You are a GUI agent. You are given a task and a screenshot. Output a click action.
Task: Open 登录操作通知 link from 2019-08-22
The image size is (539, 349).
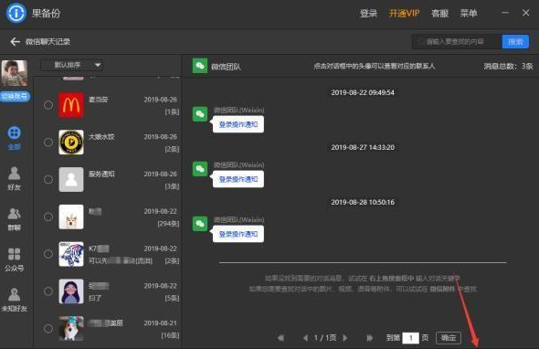pyautogui.click(x=238, y=124)
